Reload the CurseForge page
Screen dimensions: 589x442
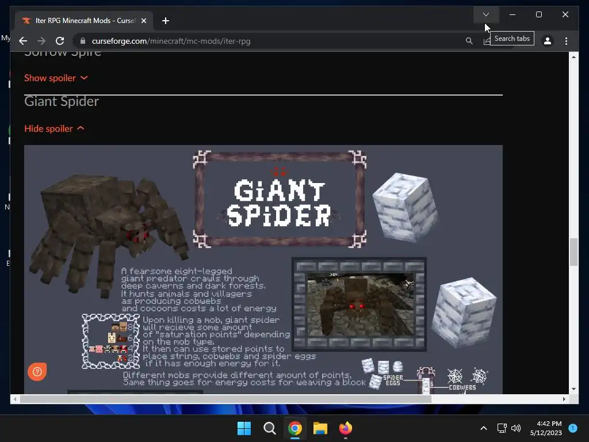point(60,41)
